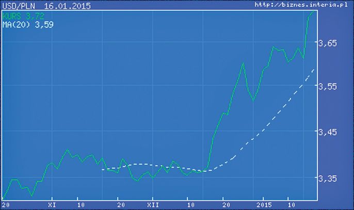
Task: Click the MA(20) 3,59 legend label
Action: point(28,24)
